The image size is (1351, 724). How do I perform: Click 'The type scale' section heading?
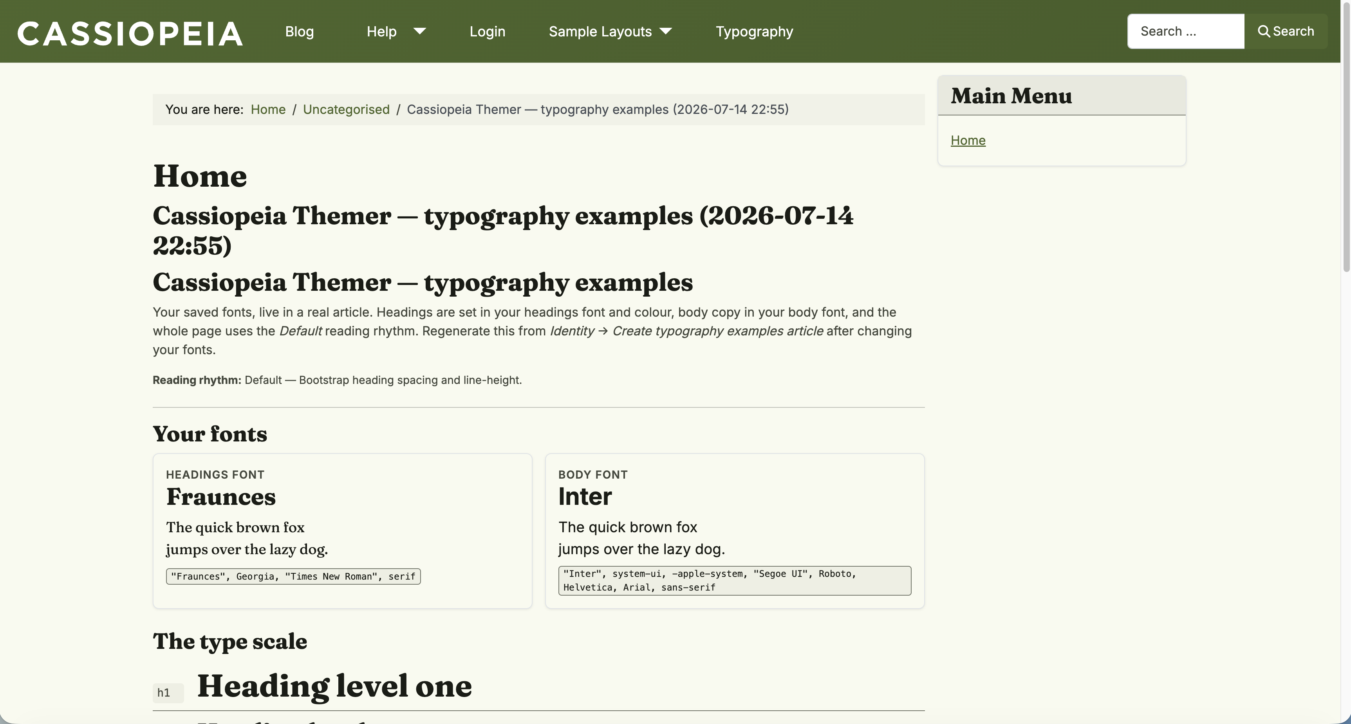click(230, 641)
